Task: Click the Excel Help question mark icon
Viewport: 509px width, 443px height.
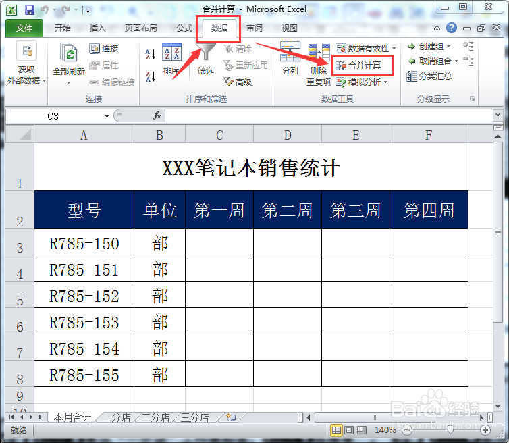Action: click(452, 28)
